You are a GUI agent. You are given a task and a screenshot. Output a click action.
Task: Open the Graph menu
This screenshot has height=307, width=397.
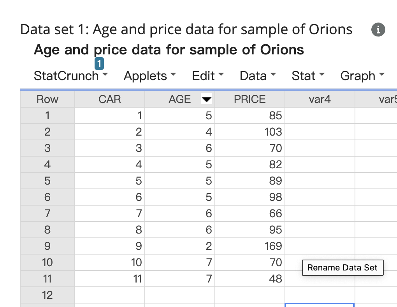point(362,76)
